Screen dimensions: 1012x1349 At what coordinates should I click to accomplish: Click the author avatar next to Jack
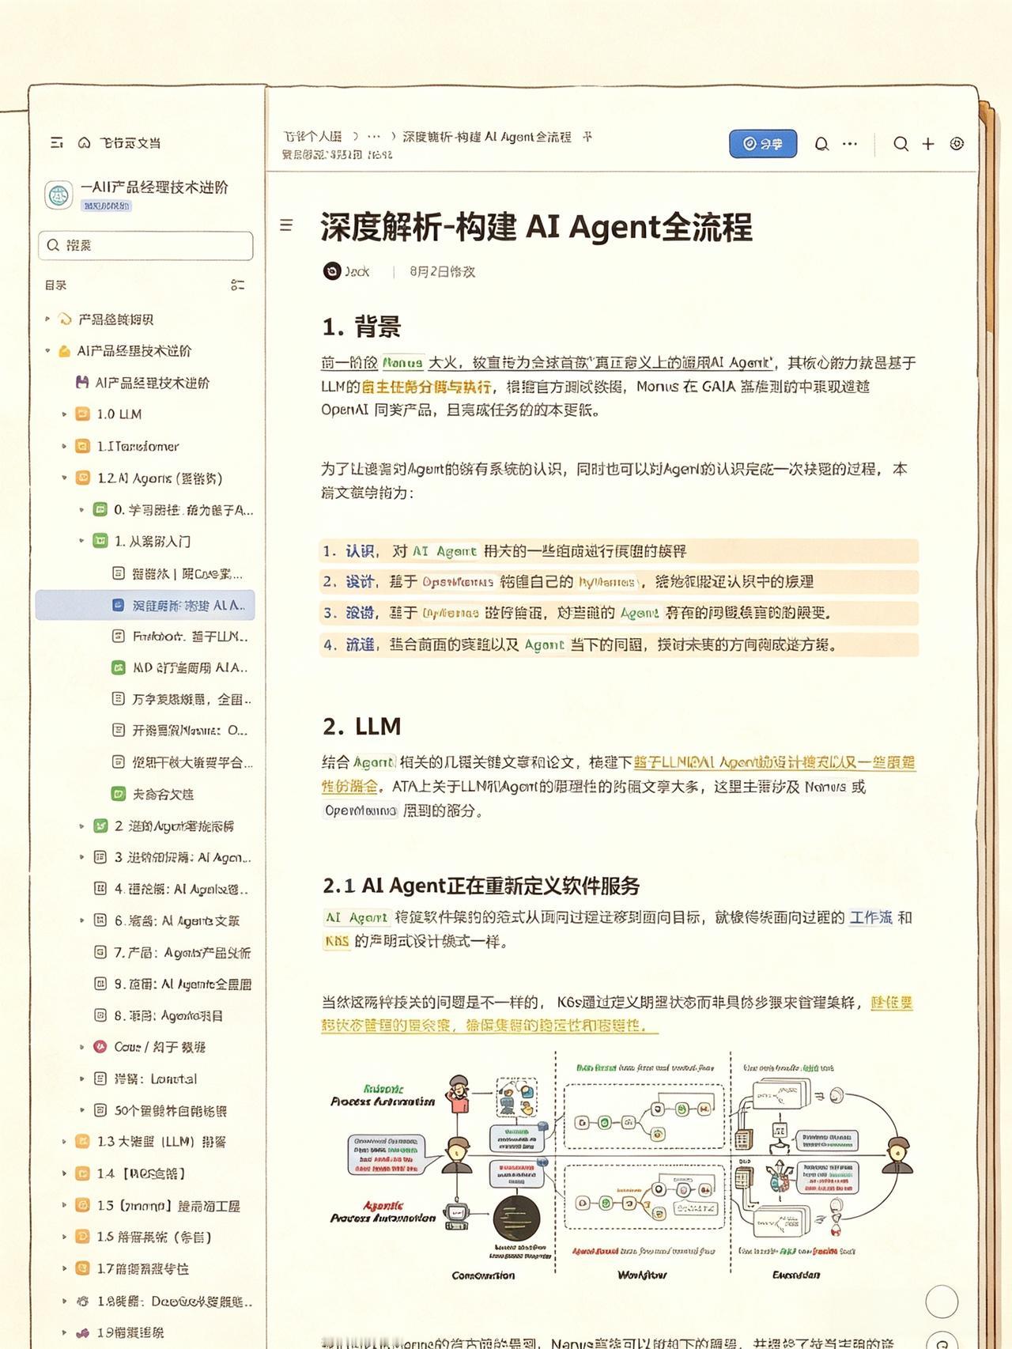(332, 271)
